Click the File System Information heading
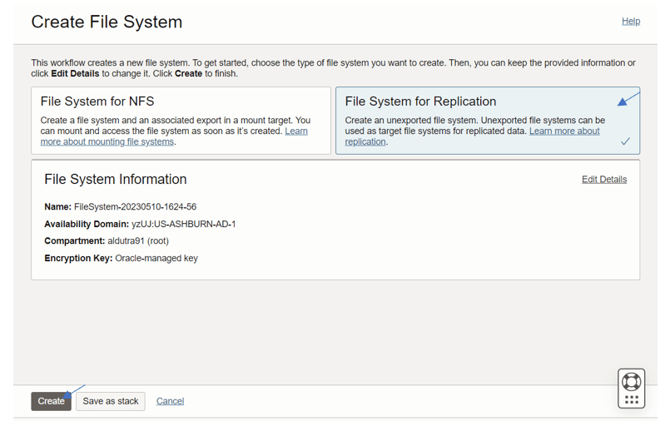The width and height of the screenshot is (660, 426). [x=116, y=180]
